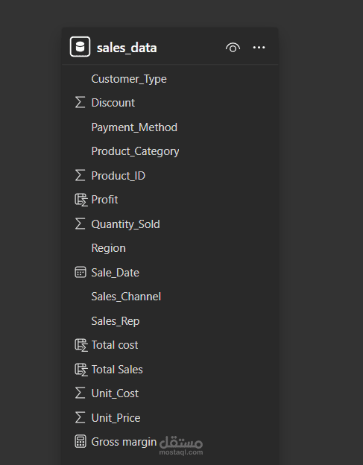
Task: Click the sigma icon beside Unit_Price
Action: tap(80, 417)
